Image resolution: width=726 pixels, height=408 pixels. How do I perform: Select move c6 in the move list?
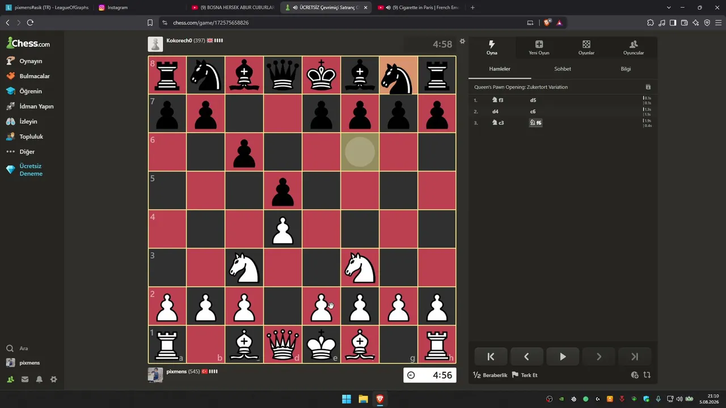click(x=533, y=112)
